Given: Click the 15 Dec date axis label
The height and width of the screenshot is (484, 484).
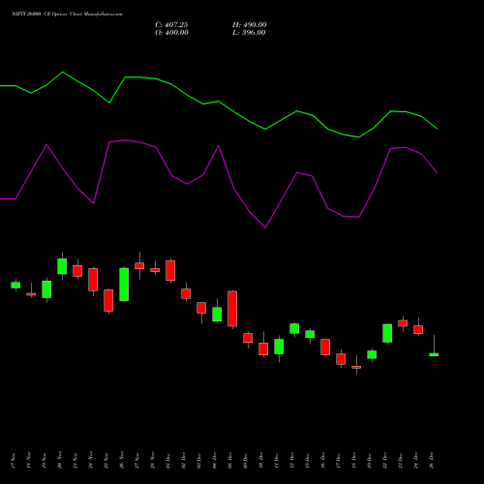Looking at the screenshot, I should click(308, 461).
